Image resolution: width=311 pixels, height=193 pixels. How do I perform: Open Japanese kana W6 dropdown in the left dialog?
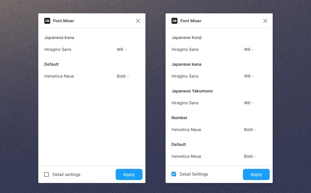[x=122, y=49]
